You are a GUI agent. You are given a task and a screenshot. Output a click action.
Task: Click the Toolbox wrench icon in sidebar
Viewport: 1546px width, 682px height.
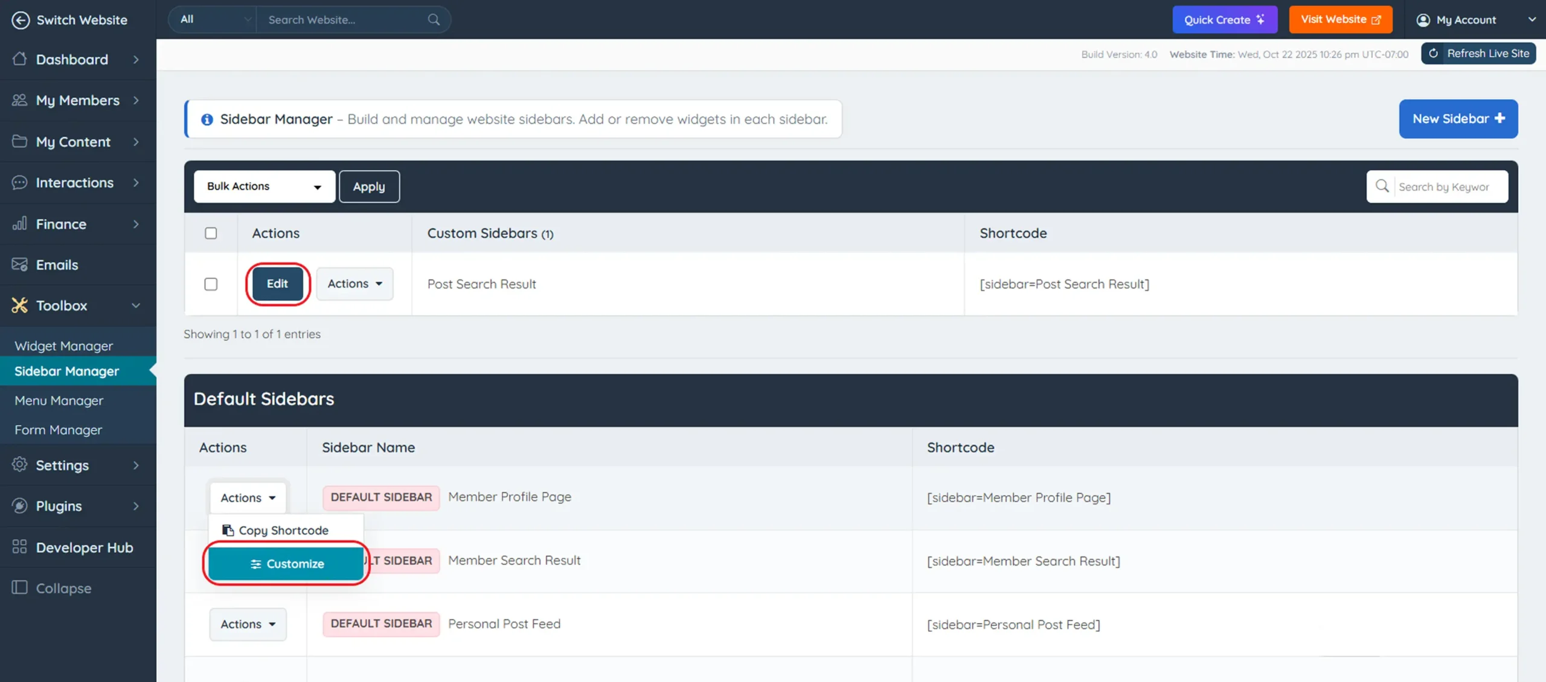(x=20, y=305)
